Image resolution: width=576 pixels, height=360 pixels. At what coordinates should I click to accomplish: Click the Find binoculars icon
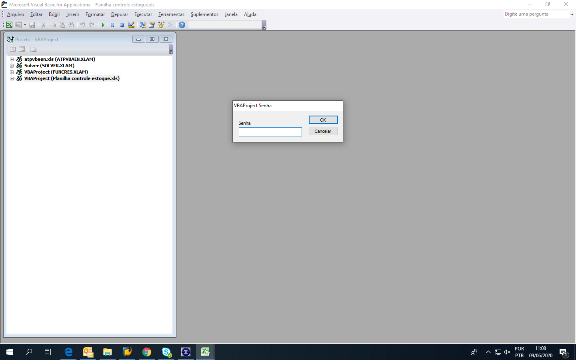(x=71, y=25)
